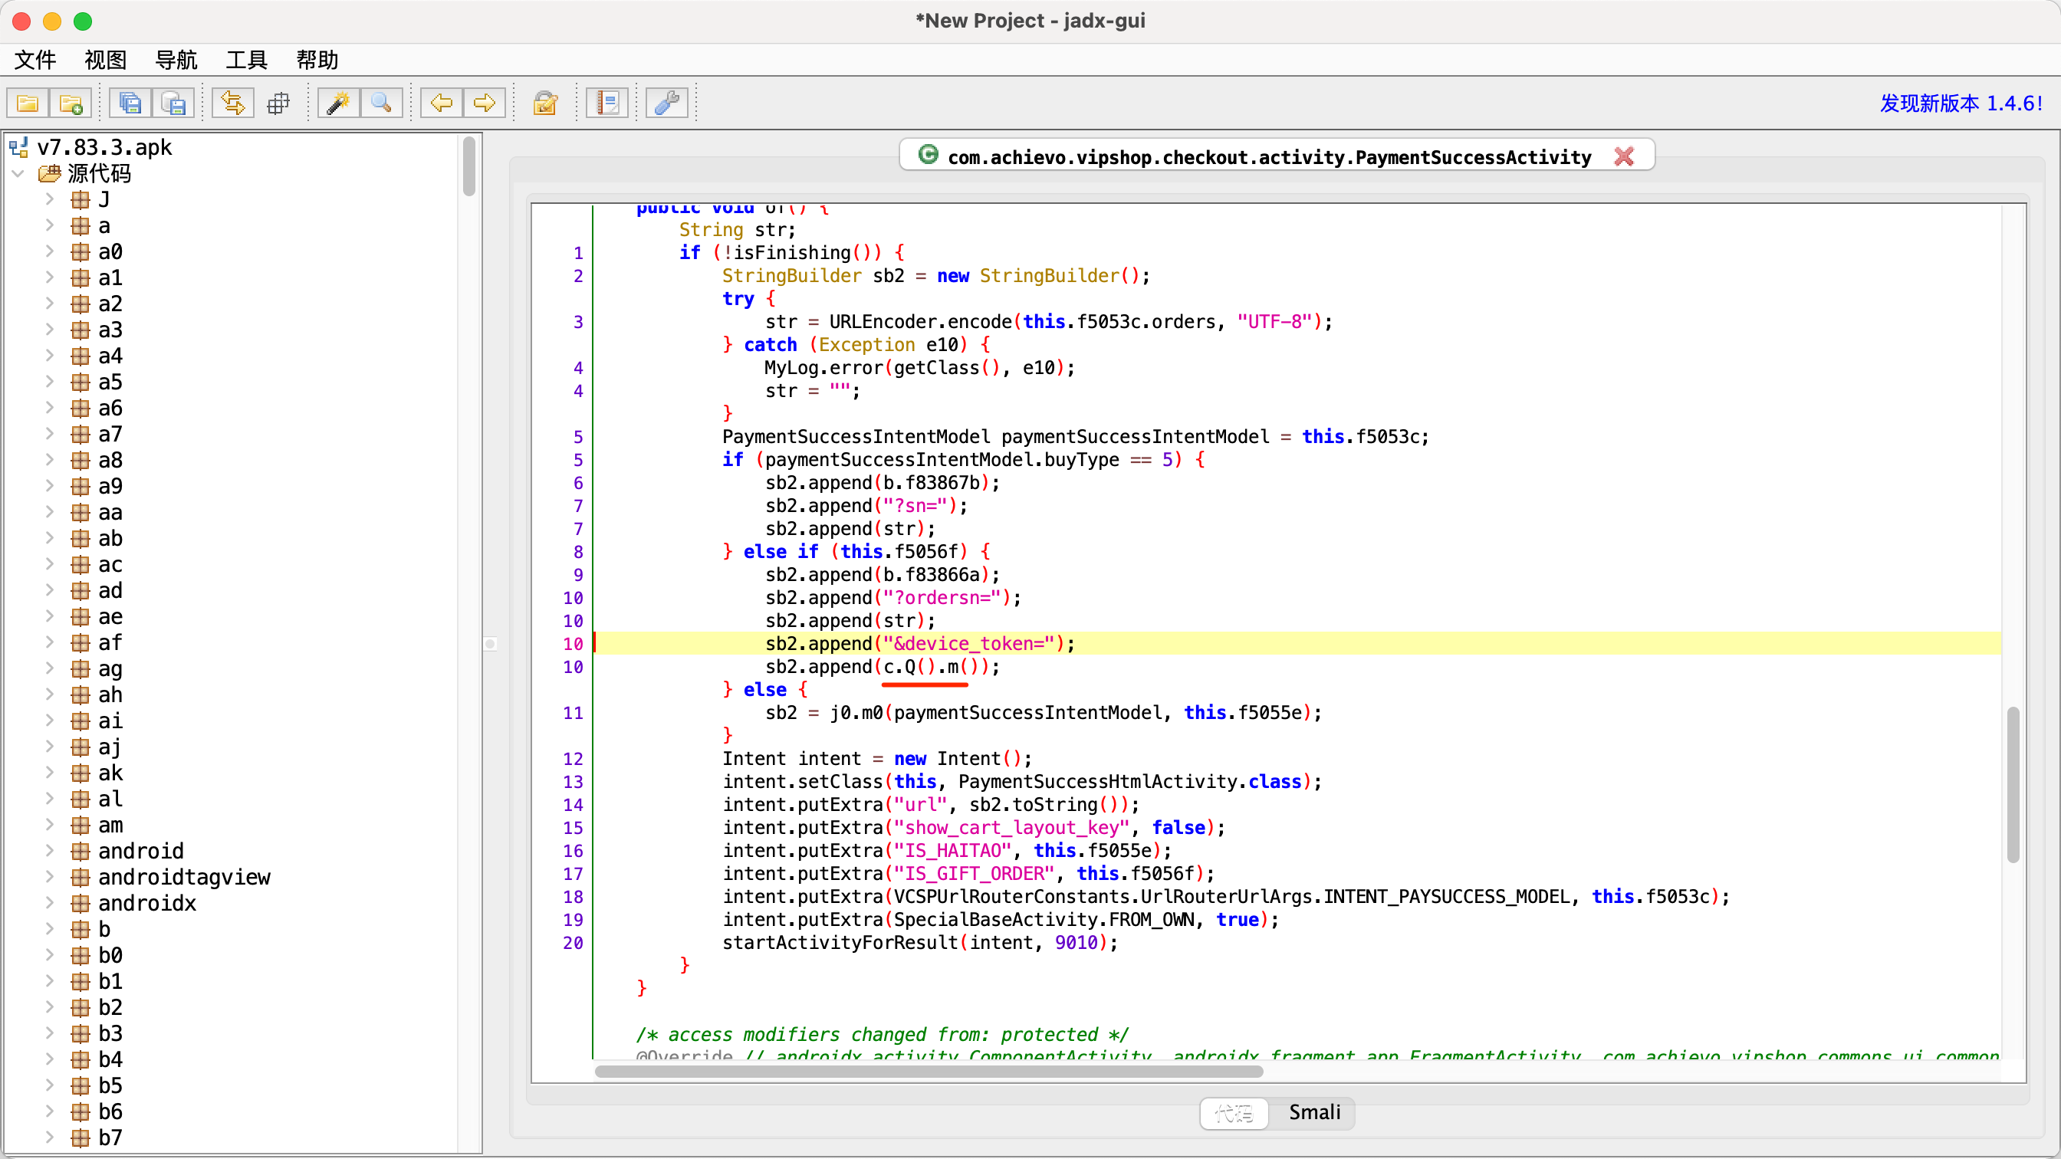Click the "&device_token=" string on highlighted line
The height and width of the screenshot is (1159, 2061).
click(x=968, y=643)
